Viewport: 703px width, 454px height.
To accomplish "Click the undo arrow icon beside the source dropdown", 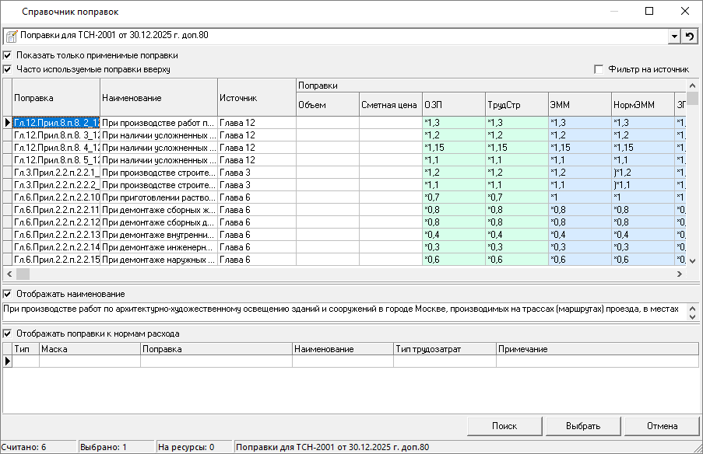I will pyautogui.click(x=690, y=37).
